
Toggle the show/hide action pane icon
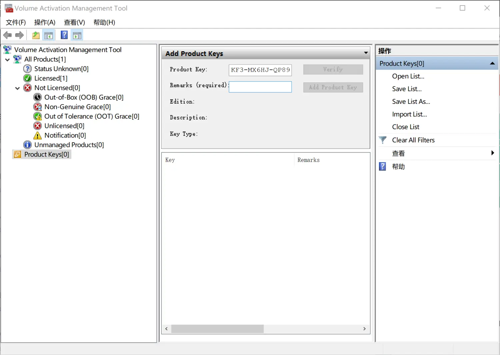[x=77, y=35]
